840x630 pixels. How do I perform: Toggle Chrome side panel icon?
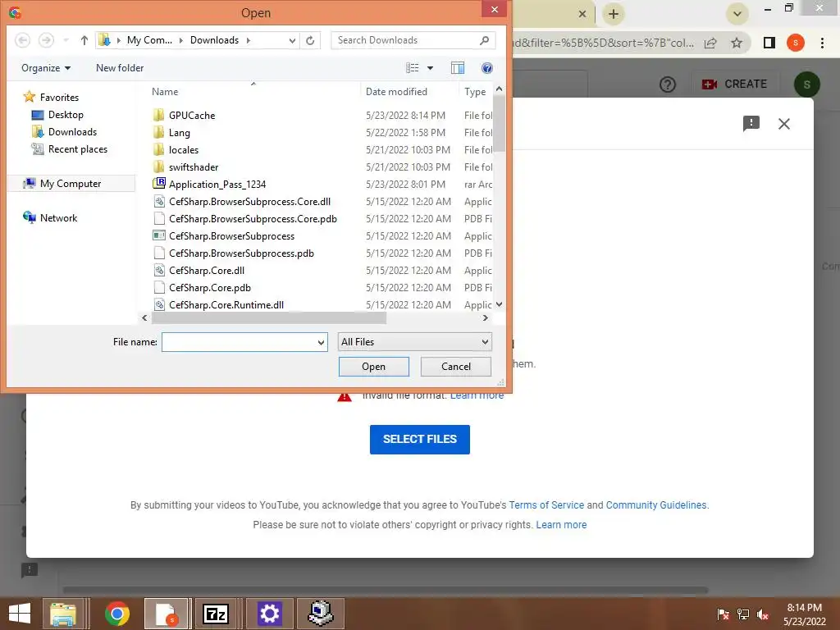click(769, 43)
